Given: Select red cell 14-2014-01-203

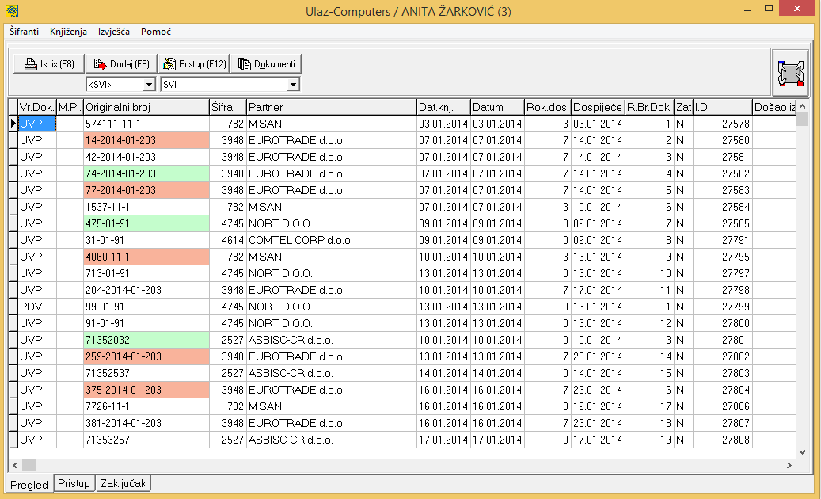Looking at the screenshot, I should tap(146, 140).
